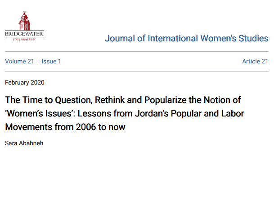Click the word 'Labor' in the title

[233, 113]
